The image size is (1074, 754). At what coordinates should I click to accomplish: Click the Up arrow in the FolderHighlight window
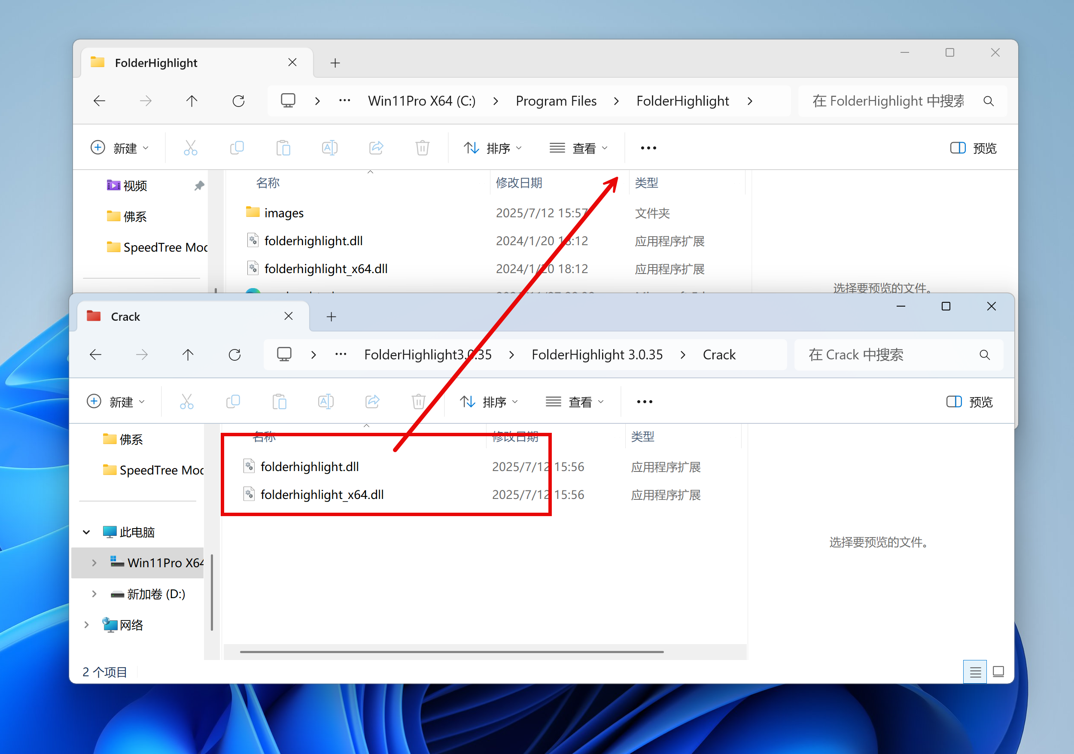point(192,101)
